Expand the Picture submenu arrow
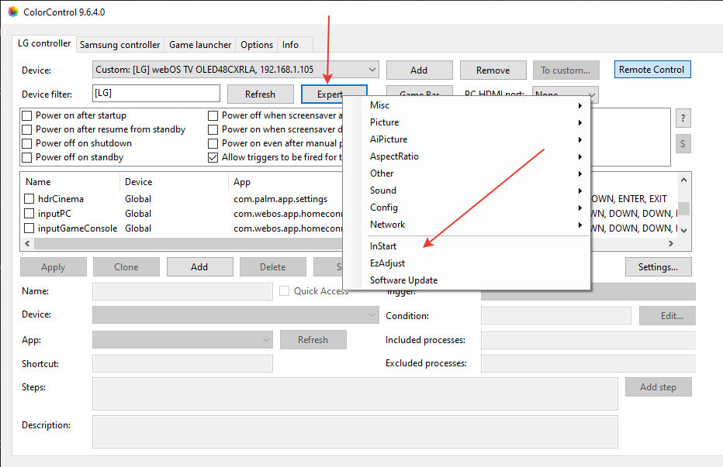Viewport: 723px width, 467px height. (x=579, y=122)
